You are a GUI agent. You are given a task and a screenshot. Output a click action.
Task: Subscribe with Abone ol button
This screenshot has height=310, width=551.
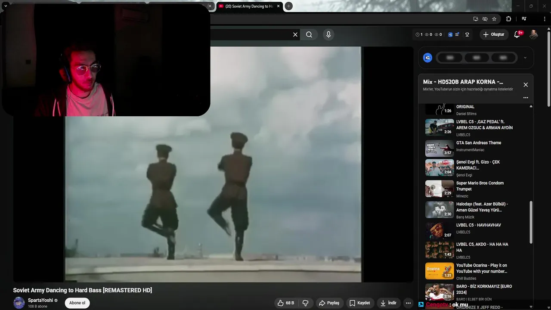pos(77,303)
